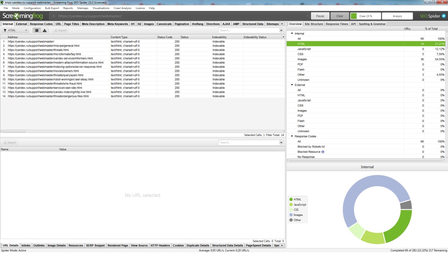Switch to list view icon
Screen dimensions: 448x253
coord(36,30)
